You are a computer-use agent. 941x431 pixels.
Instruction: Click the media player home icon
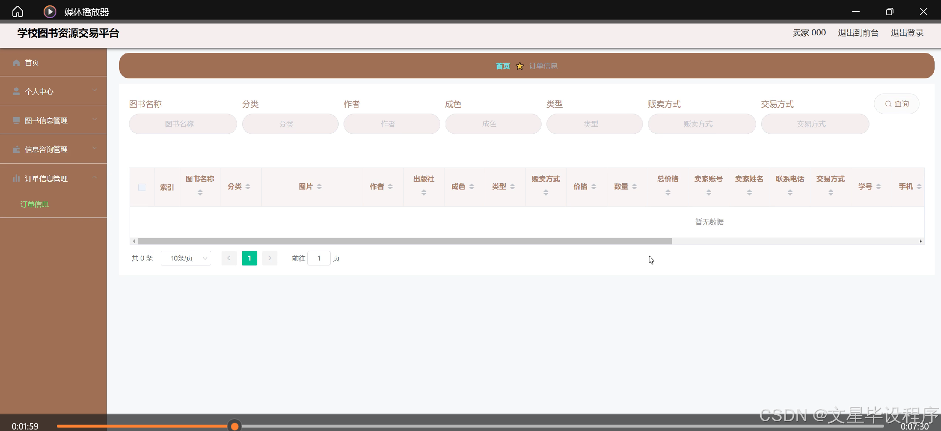coord(18,11)
